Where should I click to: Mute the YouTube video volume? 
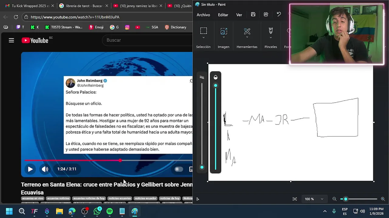click(45, 169)
